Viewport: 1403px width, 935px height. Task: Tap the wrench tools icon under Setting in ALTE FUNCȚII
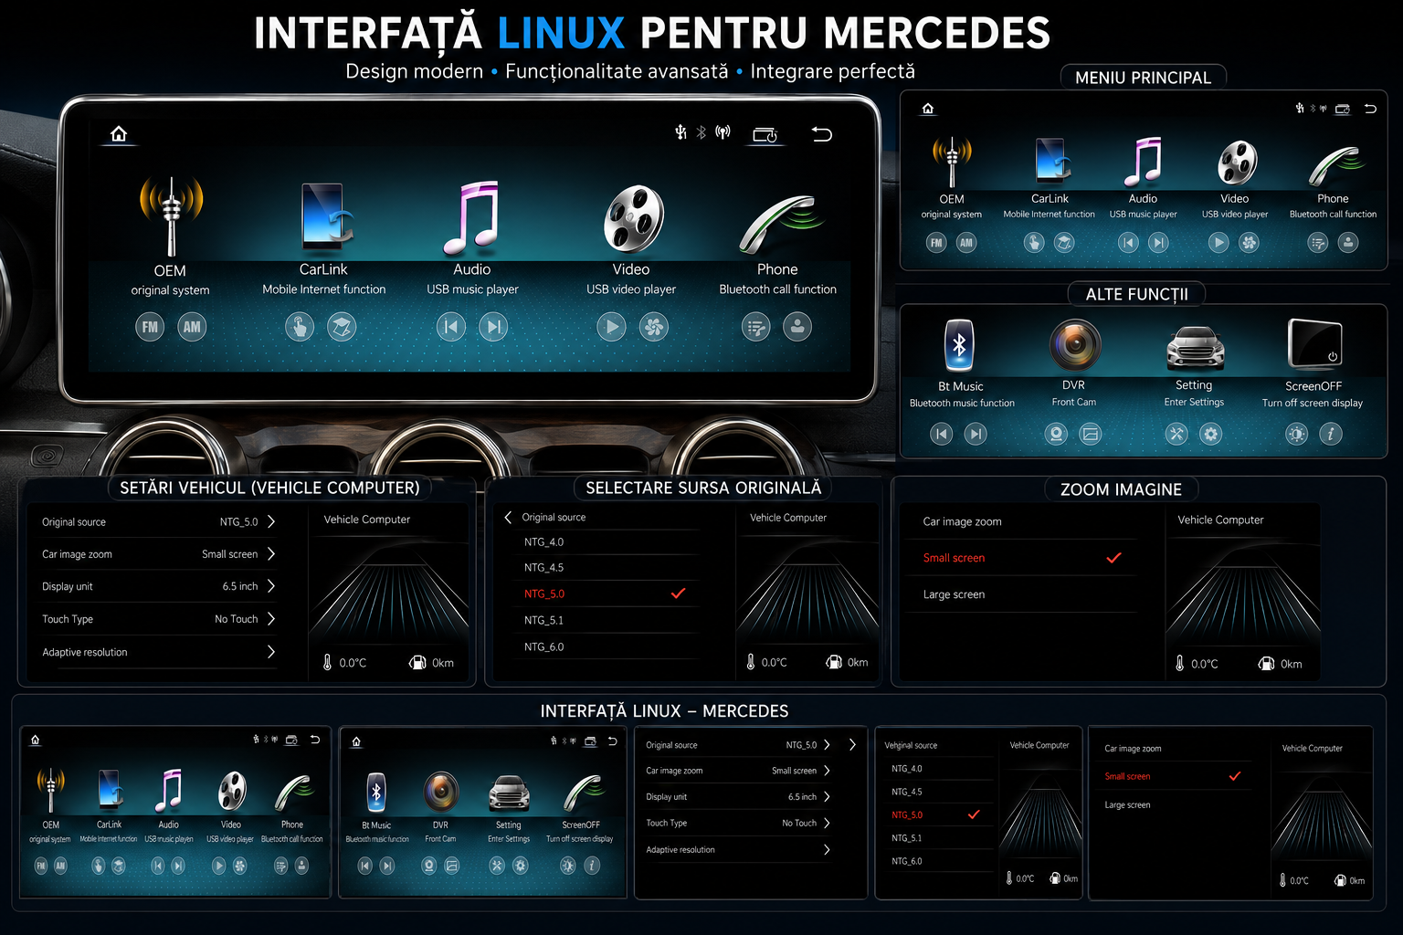click(1176, 434)
